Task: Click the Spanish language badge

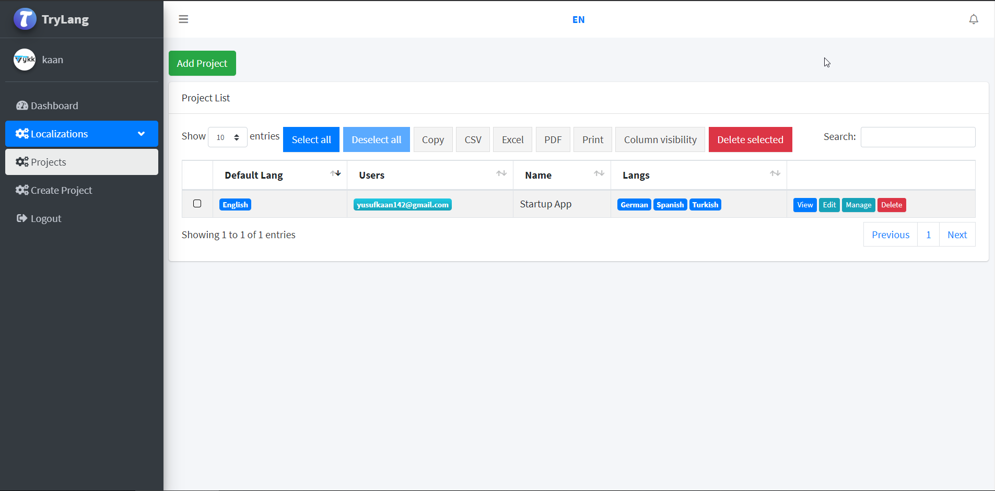Action: [670, 205]
